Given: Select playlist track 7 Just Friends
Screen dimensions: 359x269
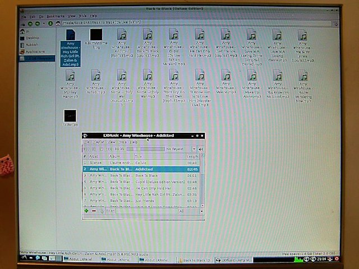Looking at the screenshot, I should coord(141,201).
